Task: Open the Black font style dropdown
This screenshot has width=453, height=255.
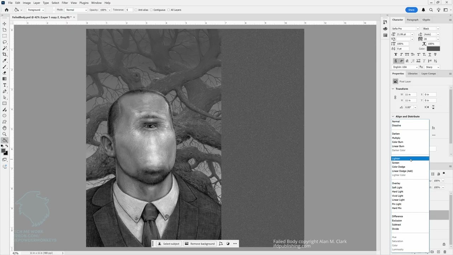Action: pos(431,29)
